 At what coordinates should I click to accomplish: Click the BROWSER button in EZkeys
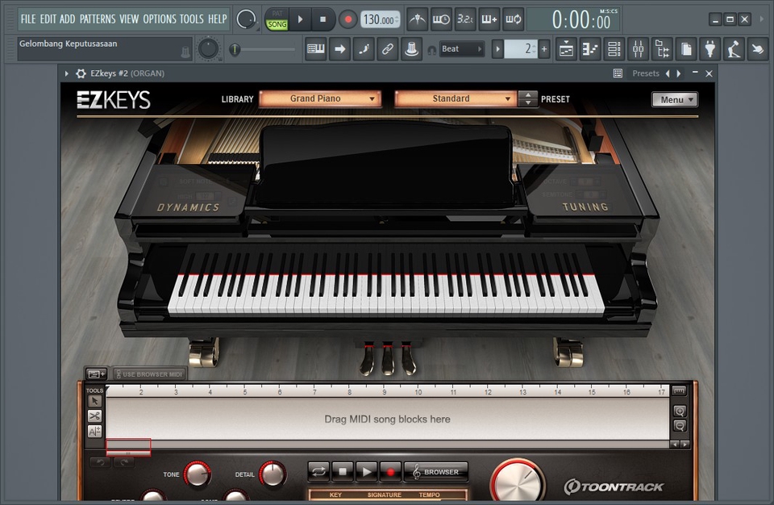435,472
